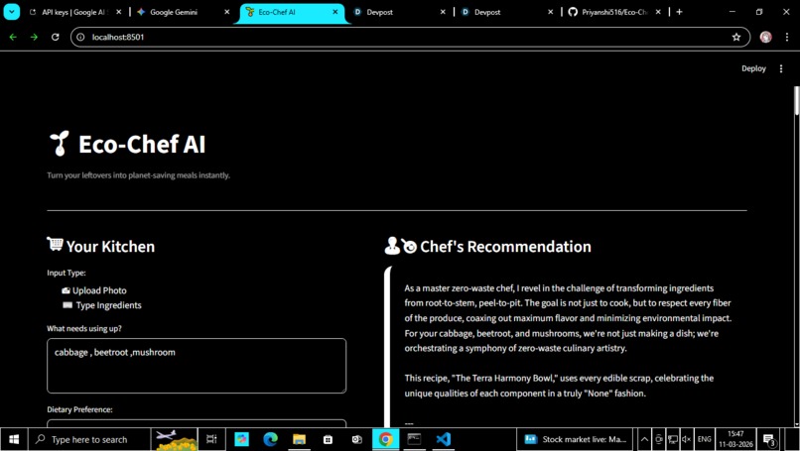Show hidden system tray icons

coord(644,439)
